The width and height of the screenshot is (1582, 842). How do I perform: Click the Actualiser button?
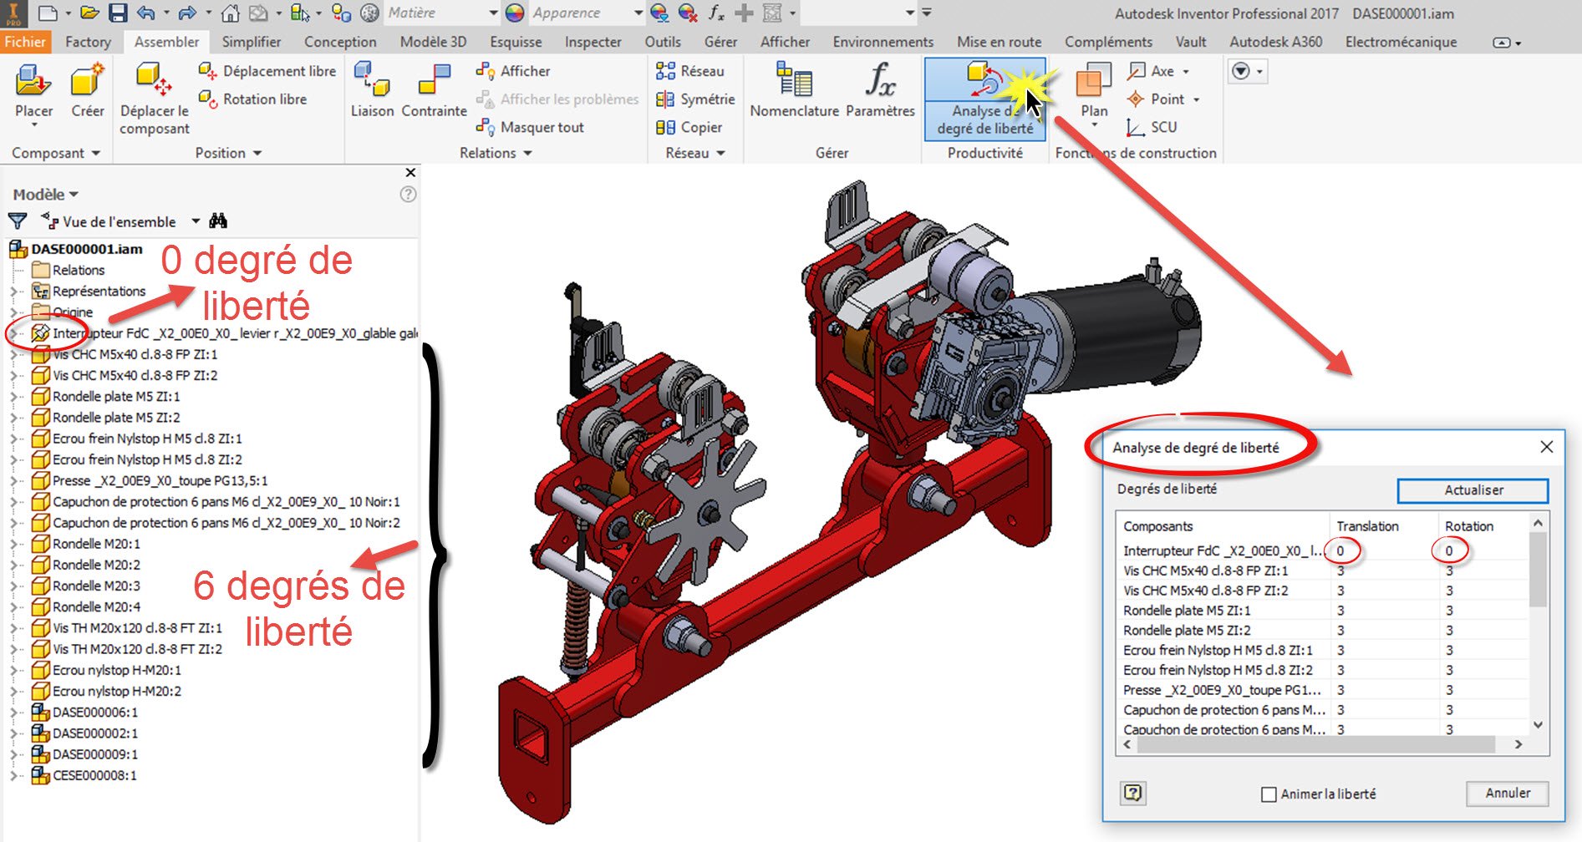pyautogui.click(x=1473, y=490)
